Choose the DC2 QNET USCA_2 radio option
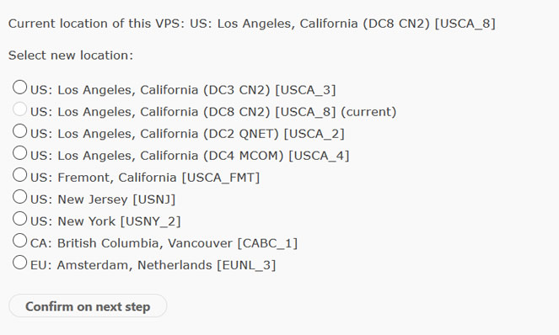Viewport: 559px width, 335px height. 19,131
